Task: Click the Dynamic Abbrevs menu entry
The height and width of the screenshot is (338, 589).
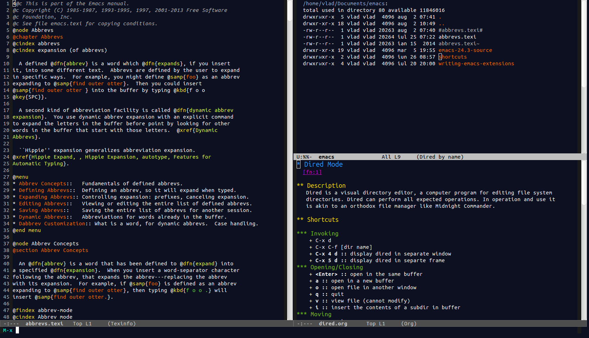Action: coord(42,217)
